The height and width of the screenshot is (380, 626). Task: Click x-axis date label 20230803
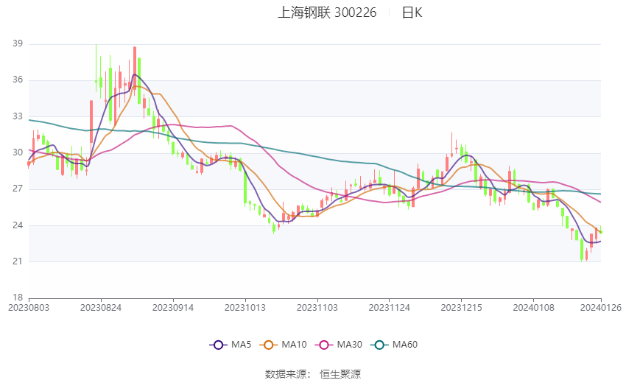coord(29,308)
